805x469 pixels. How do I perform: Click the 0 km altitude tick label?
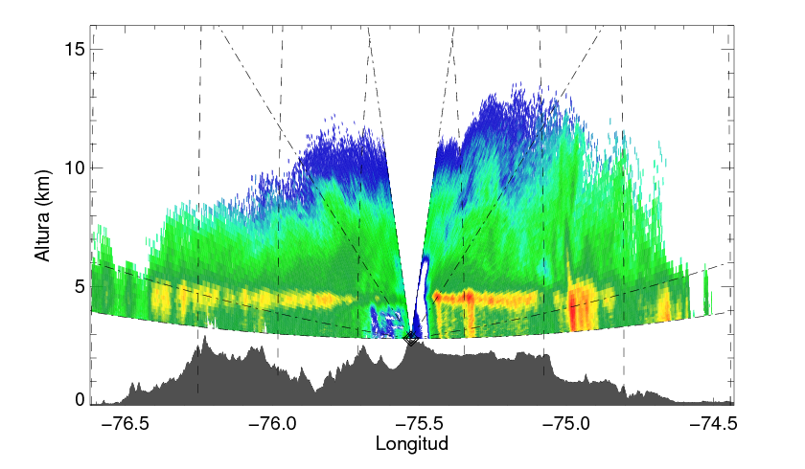click(x=80, y=400)
